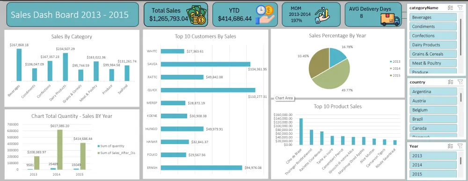
Task: Click Sum of quantity legend entry
Action: (111, 146)
